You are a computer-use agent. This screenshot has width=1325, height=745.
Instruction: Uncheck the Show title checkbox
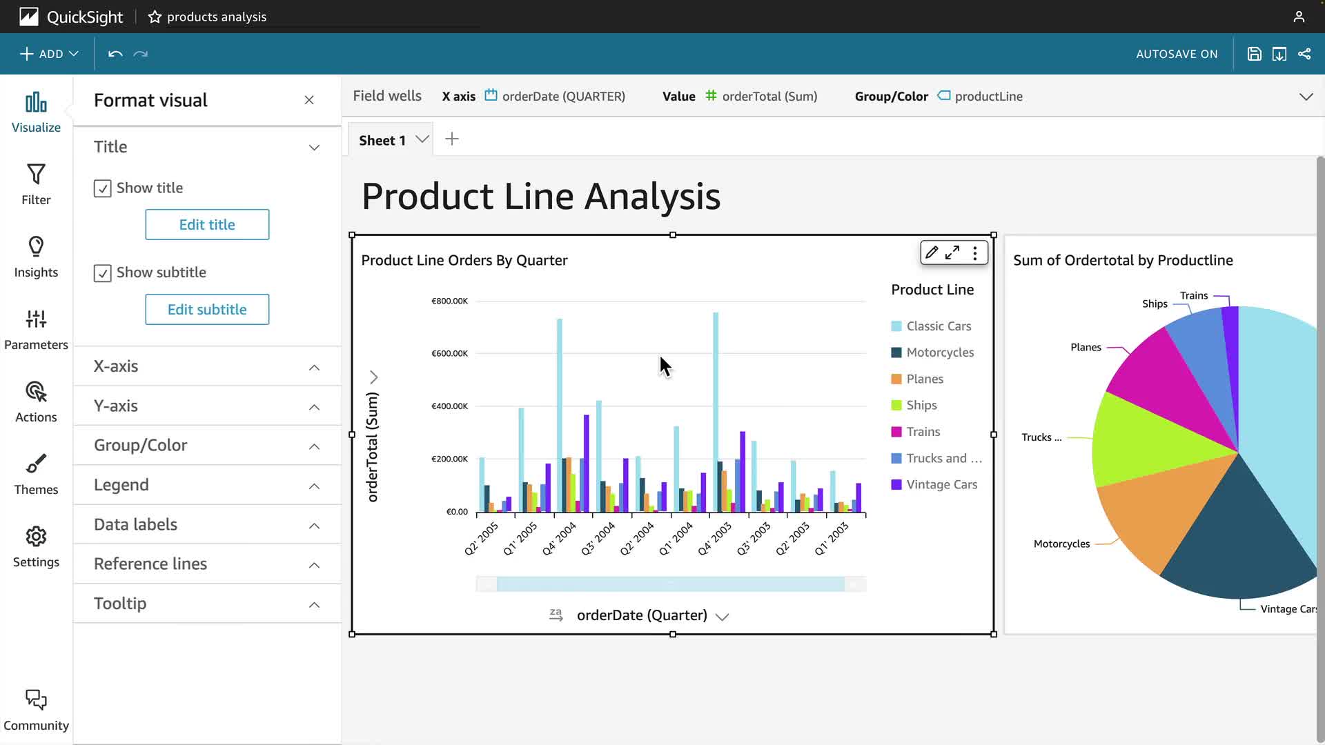tap(102, 188)
